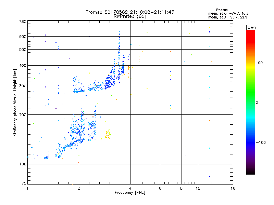Click the x-axis tick label '1'

pos(27,188)
